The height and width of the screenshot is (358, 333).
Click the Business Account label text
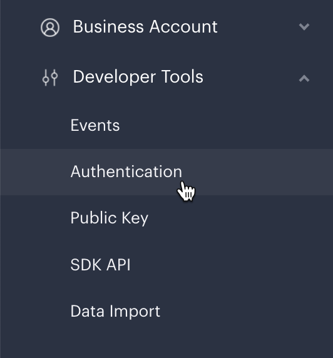click(x=145, y=27)
